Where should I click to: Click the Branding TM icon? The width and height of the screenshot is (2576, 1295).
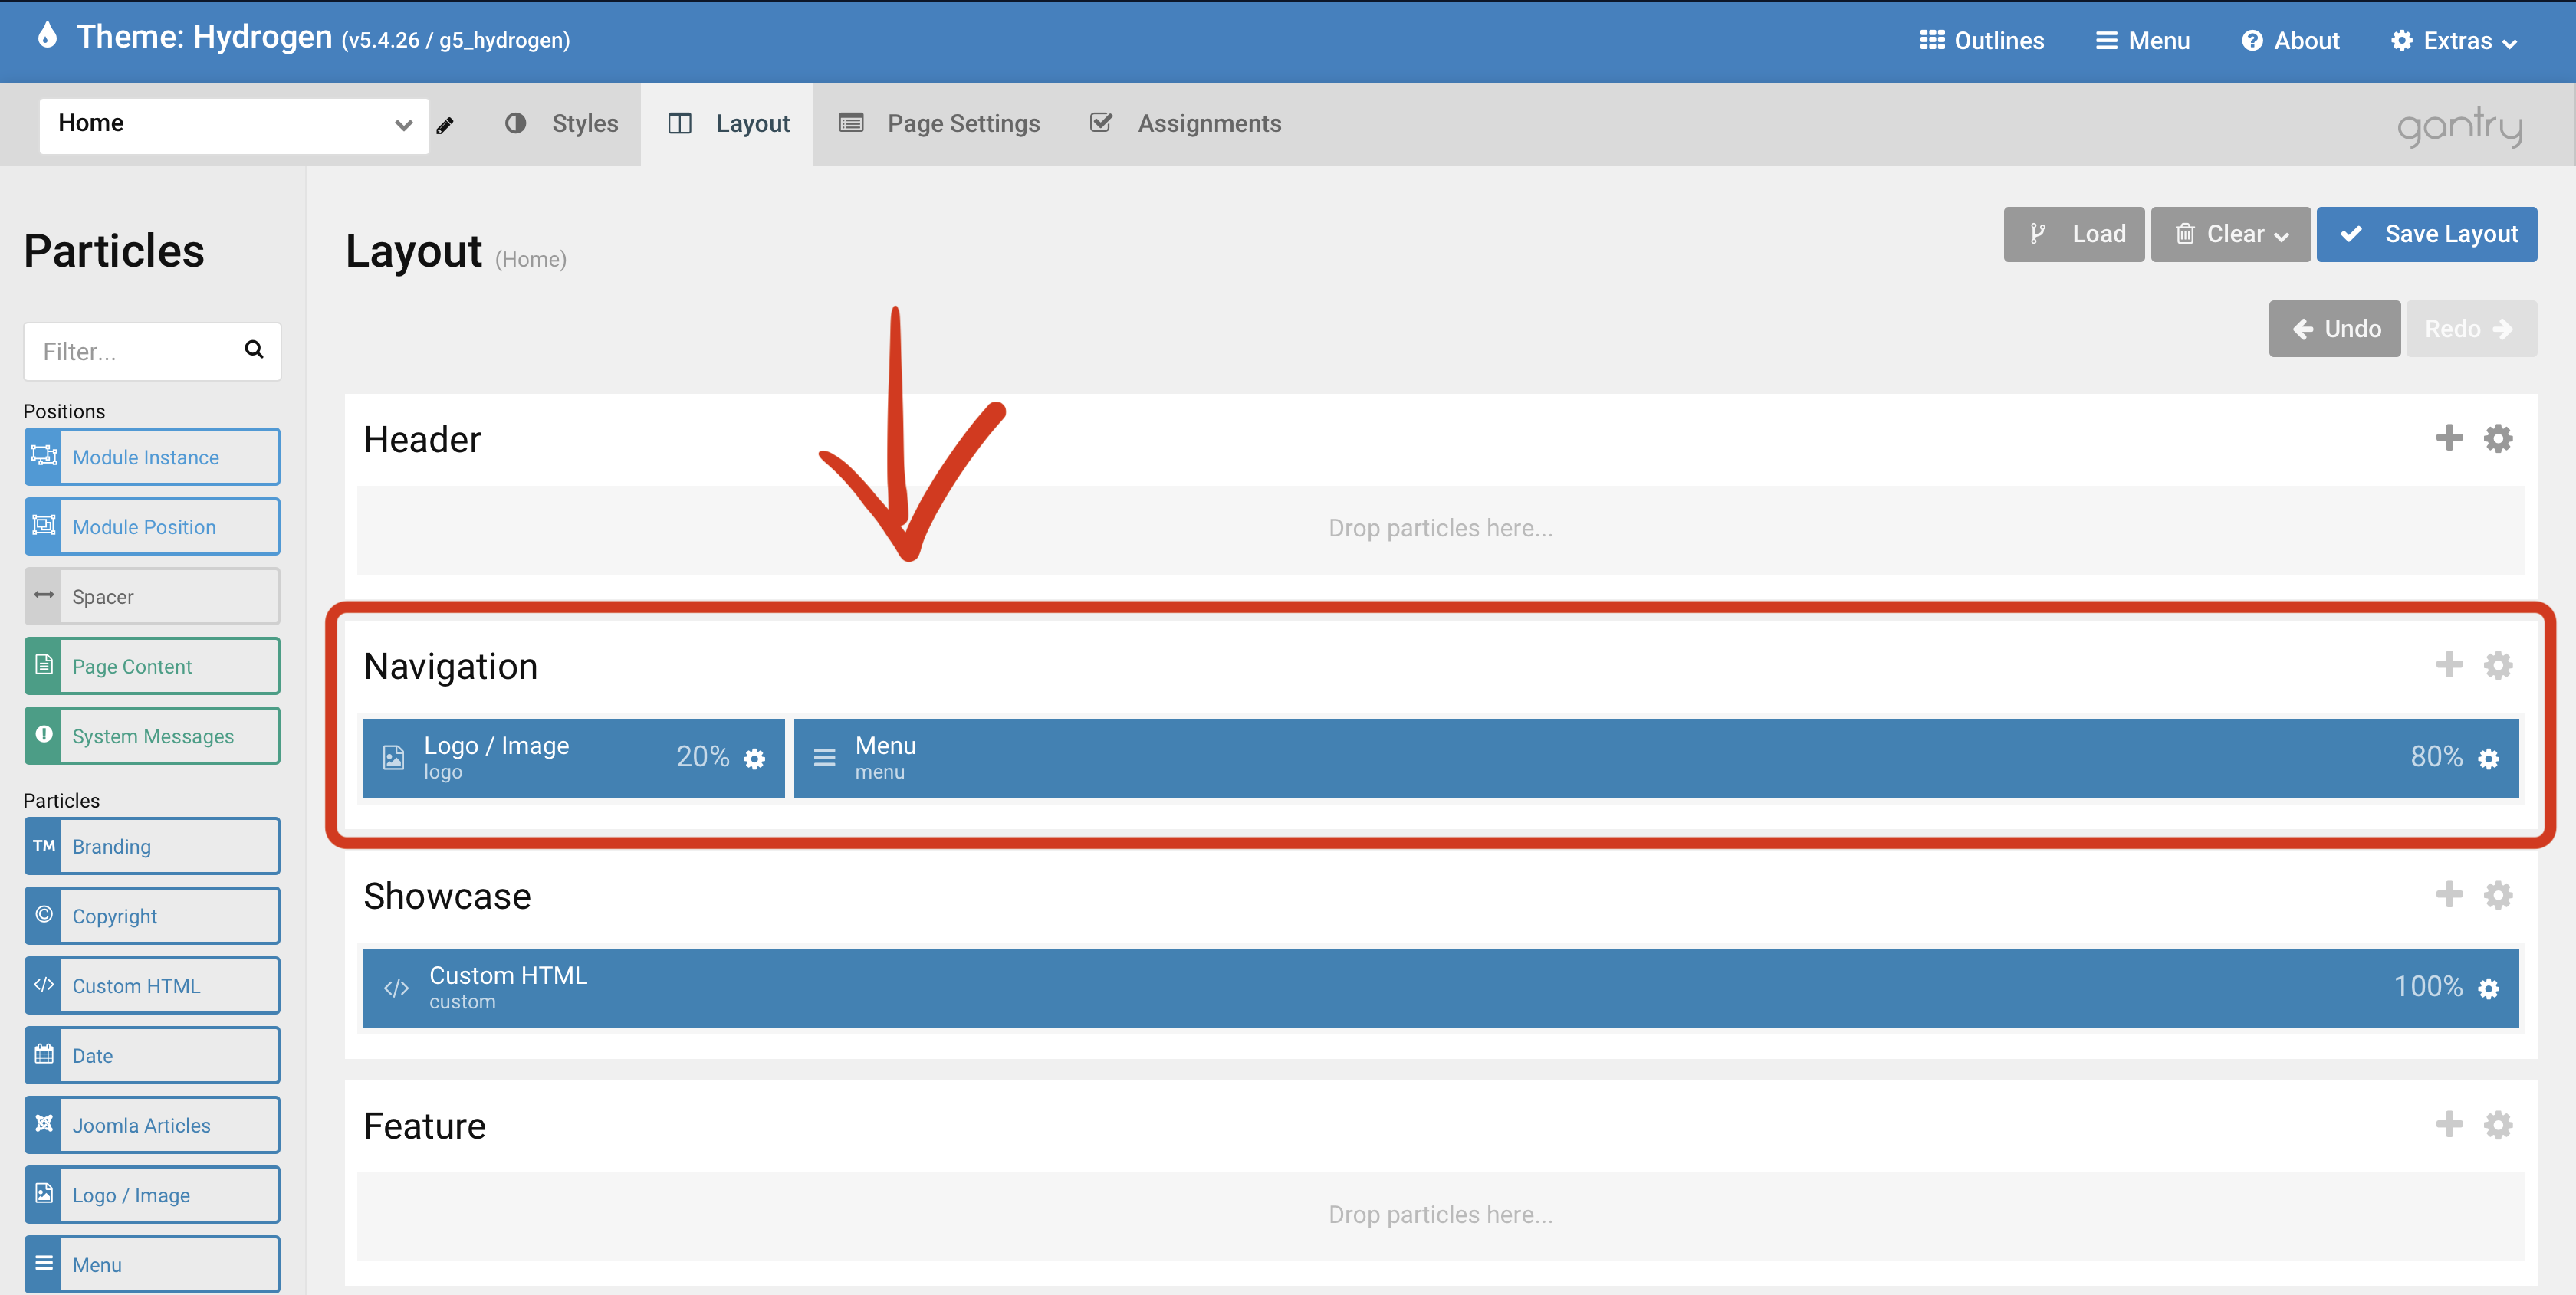pyautogui.click(x=44, y=845)
